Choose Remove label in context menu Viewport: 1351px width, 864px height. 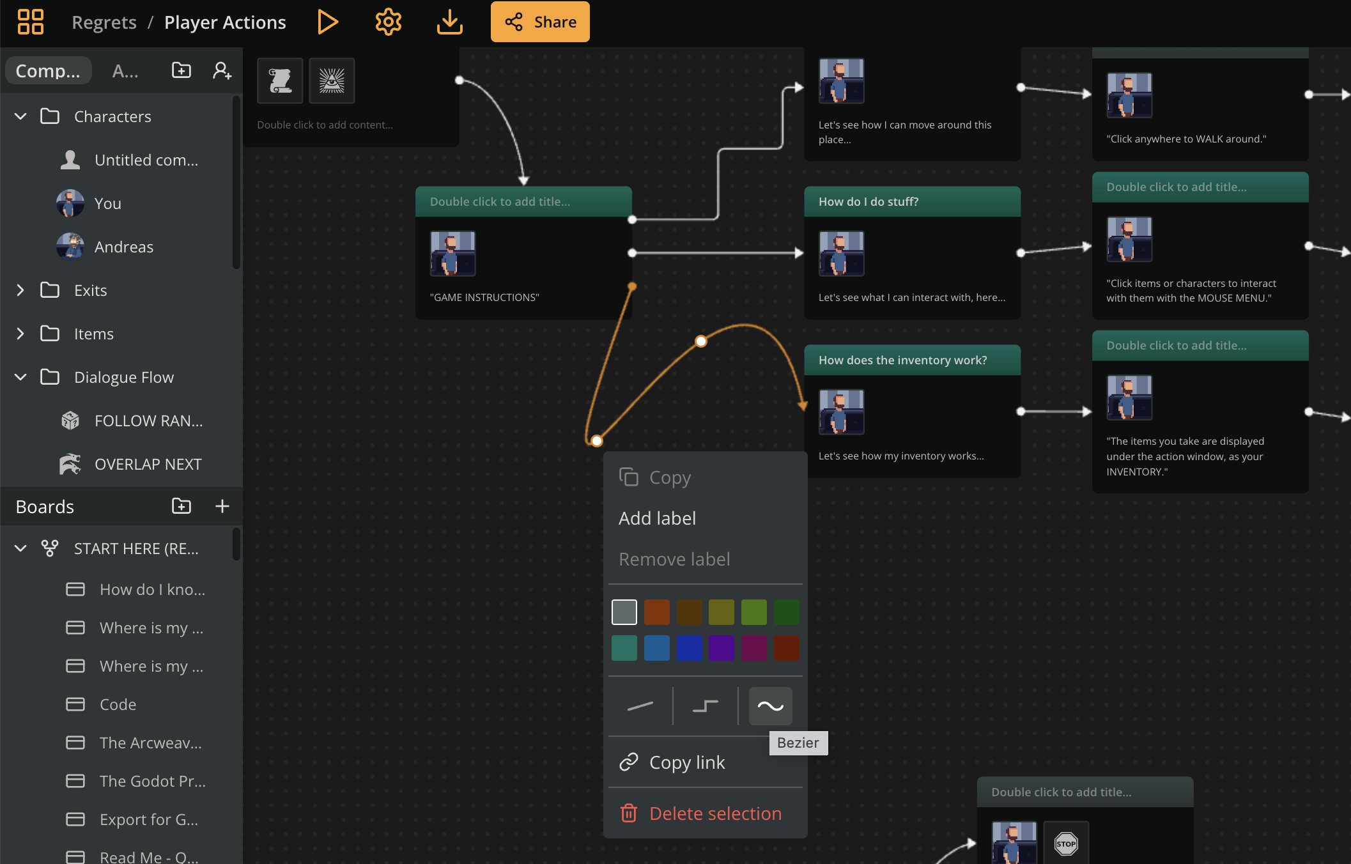[706, 559]
